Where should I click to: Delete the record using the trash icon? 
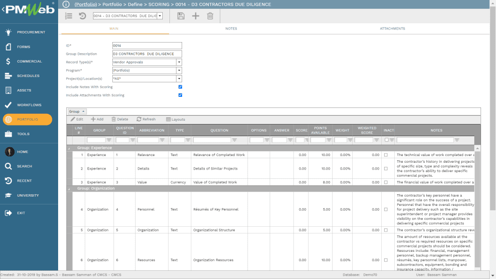tap(210, 16)
